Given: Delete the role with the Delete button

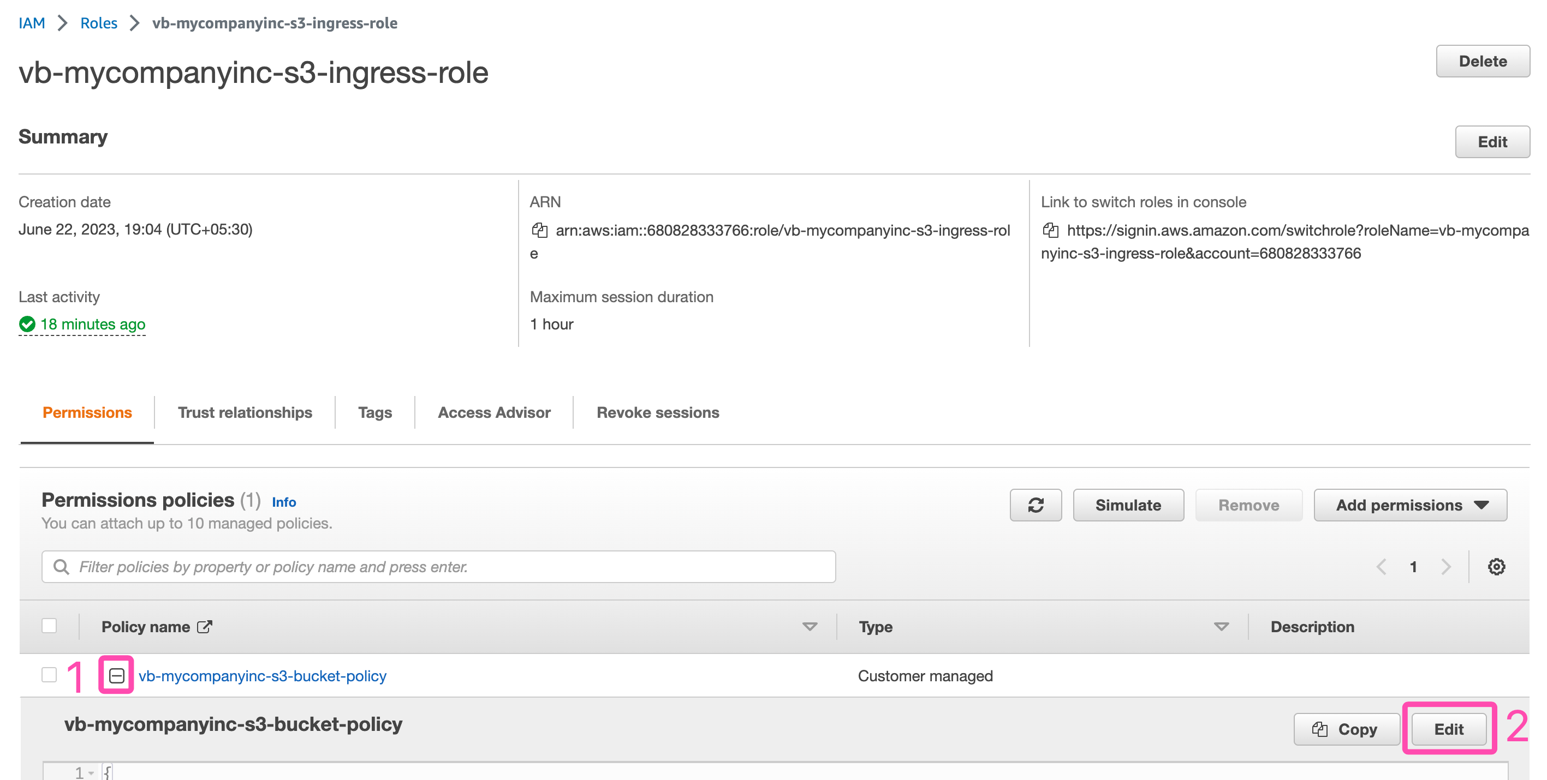Looking at the screenshot, I should pyautogui.click(x=1483, y=61).
